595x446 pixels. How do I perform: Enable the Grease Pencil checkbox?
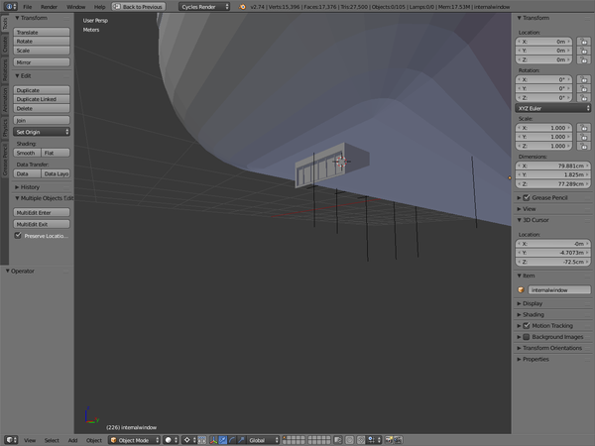525,197
